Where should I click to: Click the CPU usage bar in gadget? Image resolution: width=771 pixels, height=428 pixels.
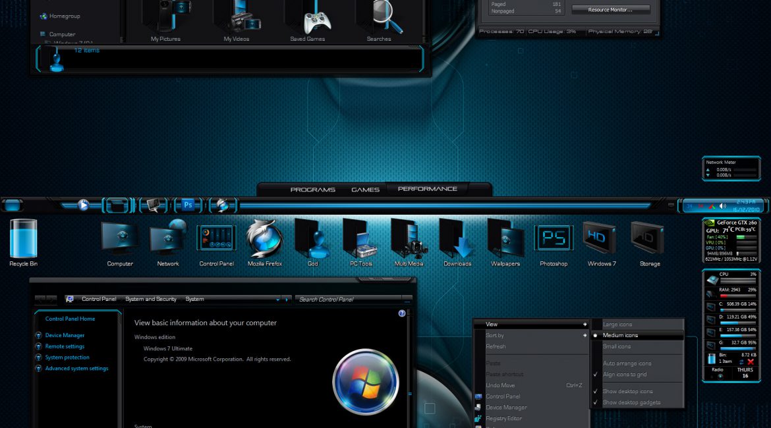click(x=737, y=281)
